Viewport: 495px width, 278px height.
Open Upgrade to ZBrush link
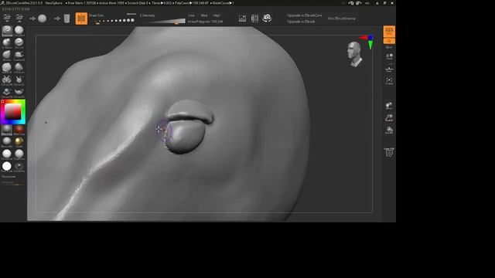[x=301, y=22]
